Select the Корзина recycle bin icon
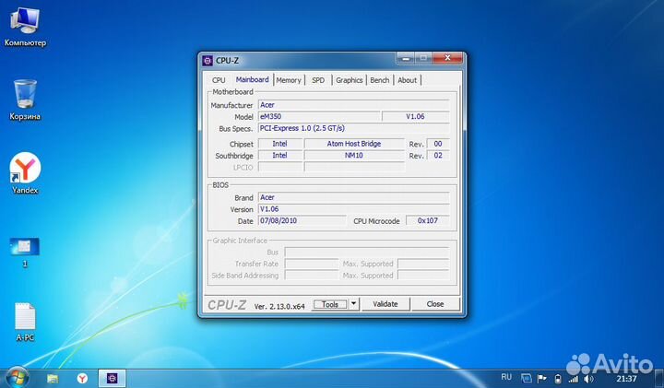Viewport: 664px width, 388px height. click(x=25, y=100)
